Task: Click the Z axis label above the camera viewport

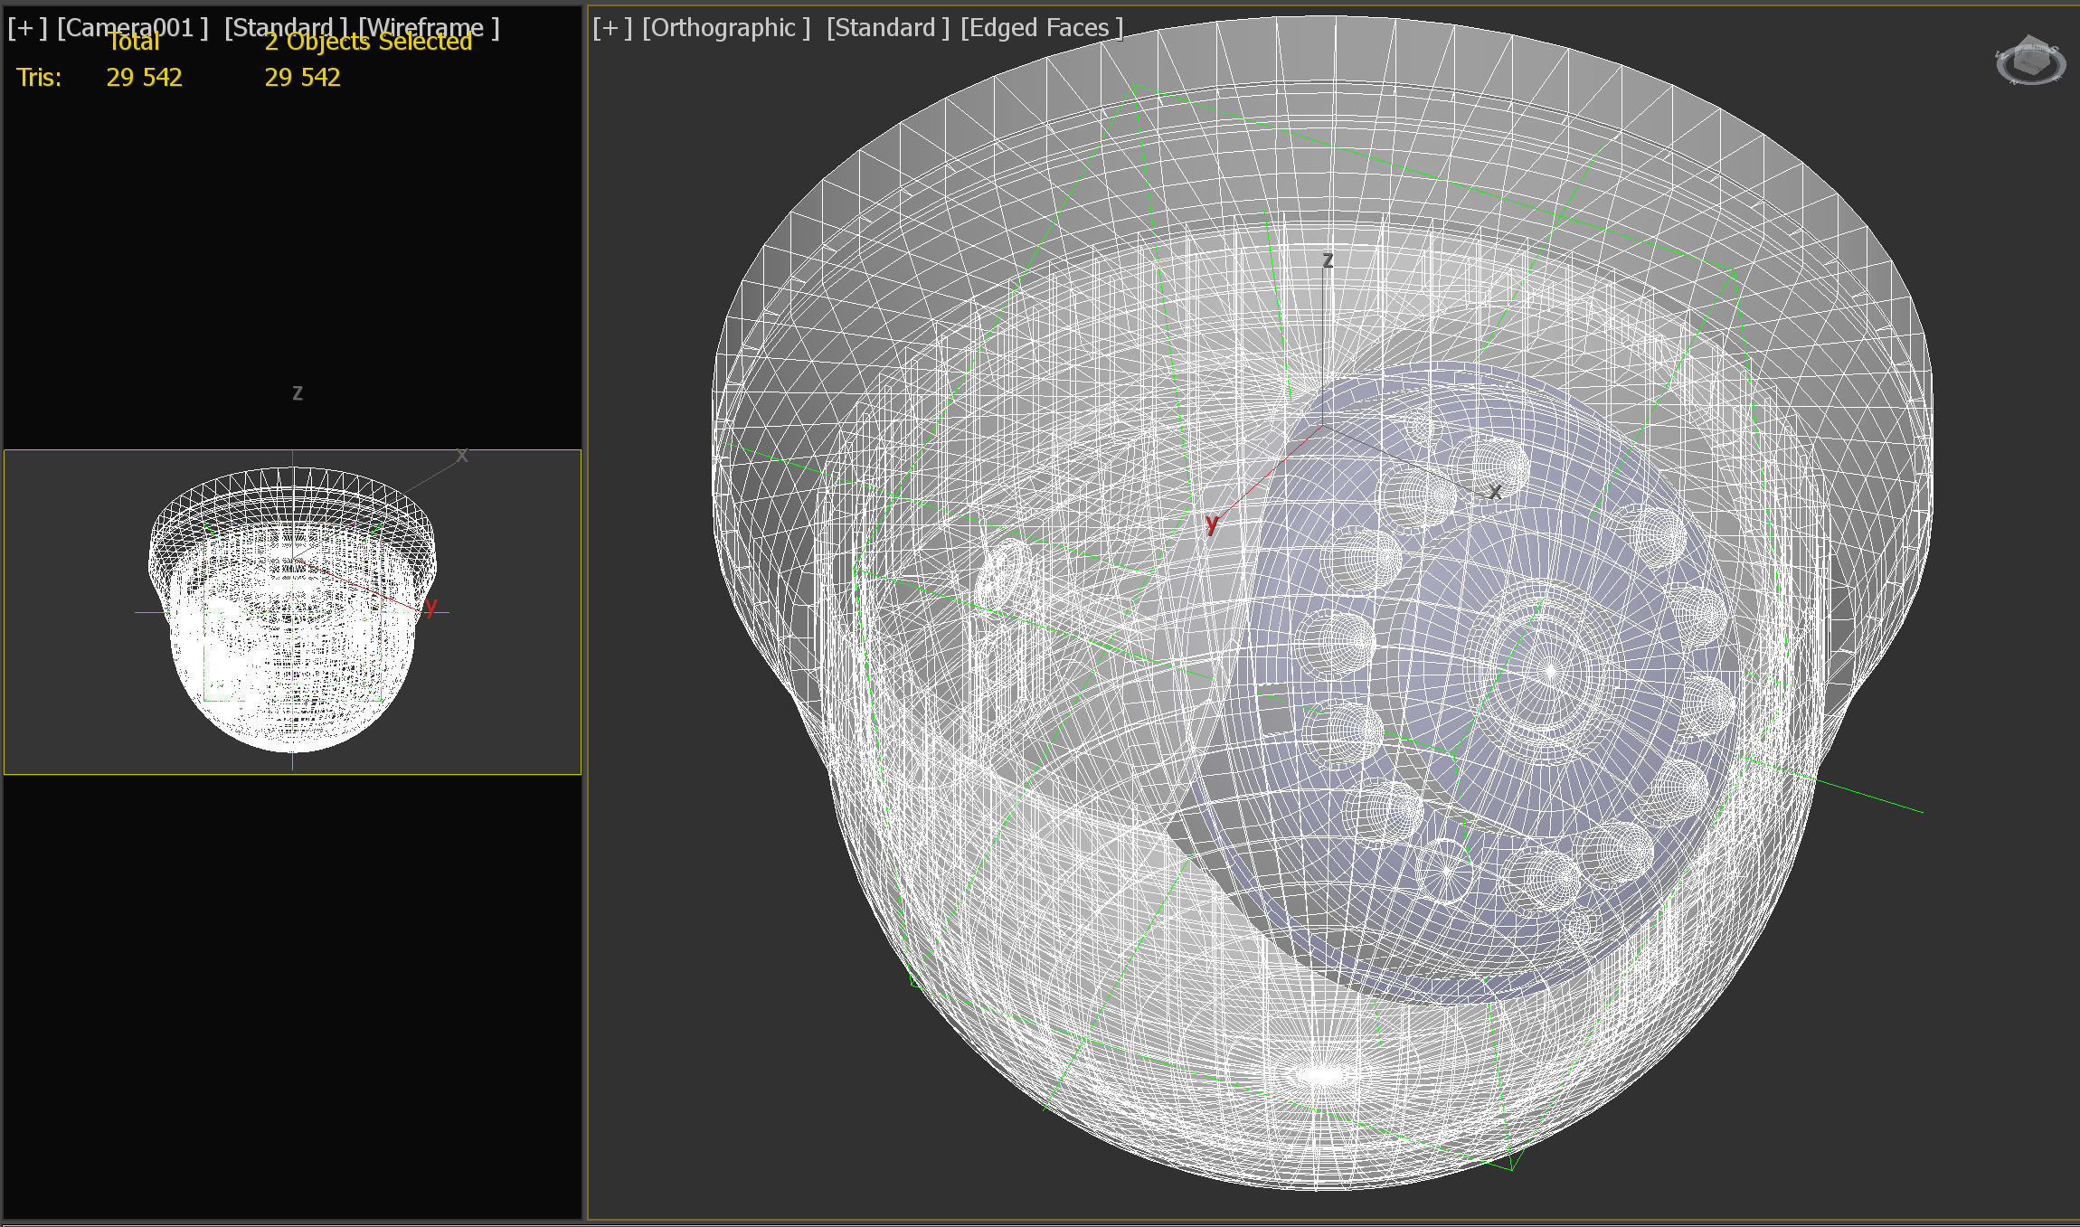Action: click(298, 392)
